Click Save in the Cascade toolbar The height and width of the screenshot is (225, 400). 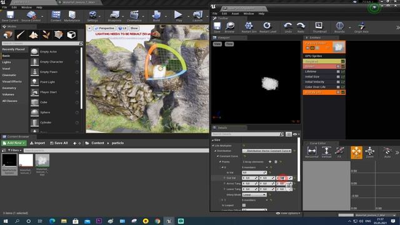click(x=217, y=27)
